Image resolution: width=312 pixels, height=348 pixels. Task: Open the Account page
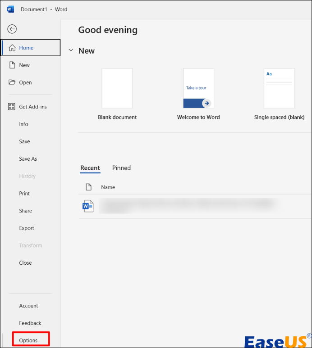[x=31, y=306]
